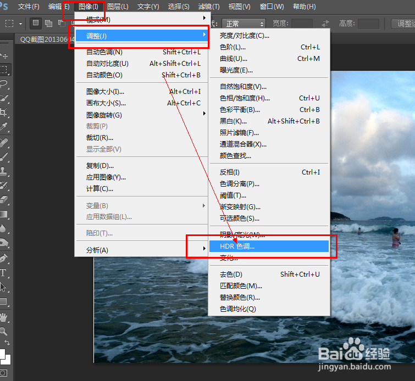Select the Brush tool

4,157
